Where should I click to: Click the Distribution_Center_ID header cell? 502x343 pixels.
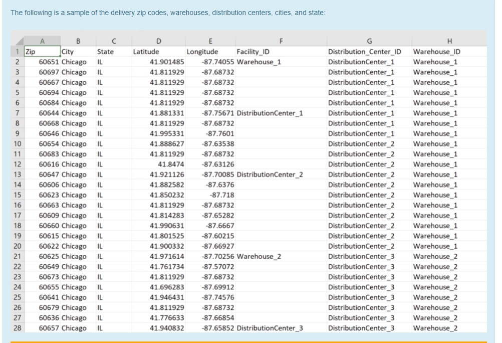click(369, 52)
